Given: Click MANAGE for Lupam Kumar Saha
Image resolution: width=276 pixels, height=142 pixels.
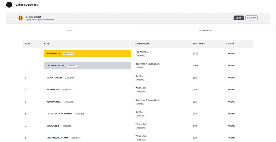Looking at the screenshot, I should coord(231,138).
